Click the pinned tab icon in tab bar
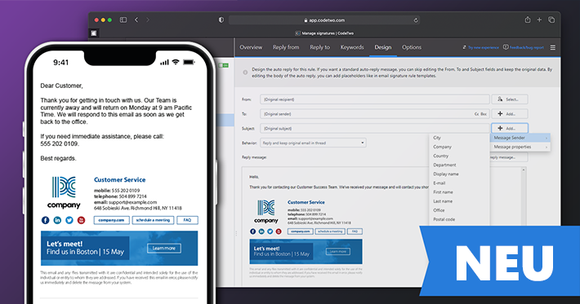 point(94,33)
